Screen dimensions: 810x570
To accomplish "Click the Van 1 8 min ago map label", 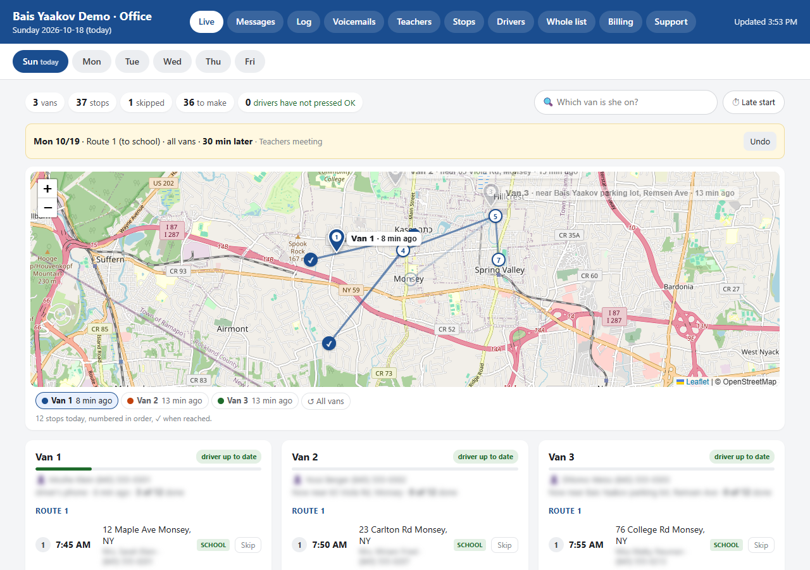I will point(384,239).
